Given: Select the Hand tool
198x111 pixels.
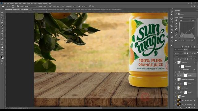Looking at the screenshot, I should point(2,47).
